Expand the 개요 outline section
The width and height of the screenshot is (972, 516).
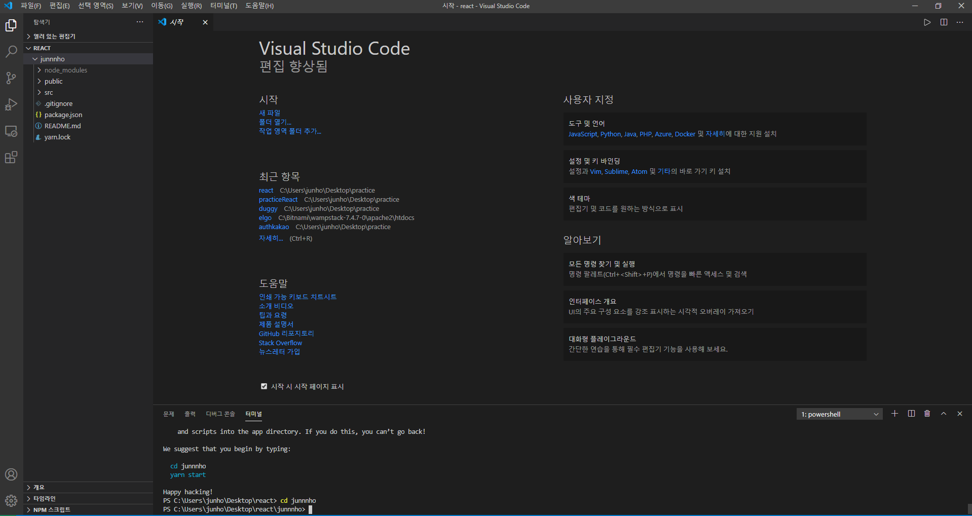[89, 487]
